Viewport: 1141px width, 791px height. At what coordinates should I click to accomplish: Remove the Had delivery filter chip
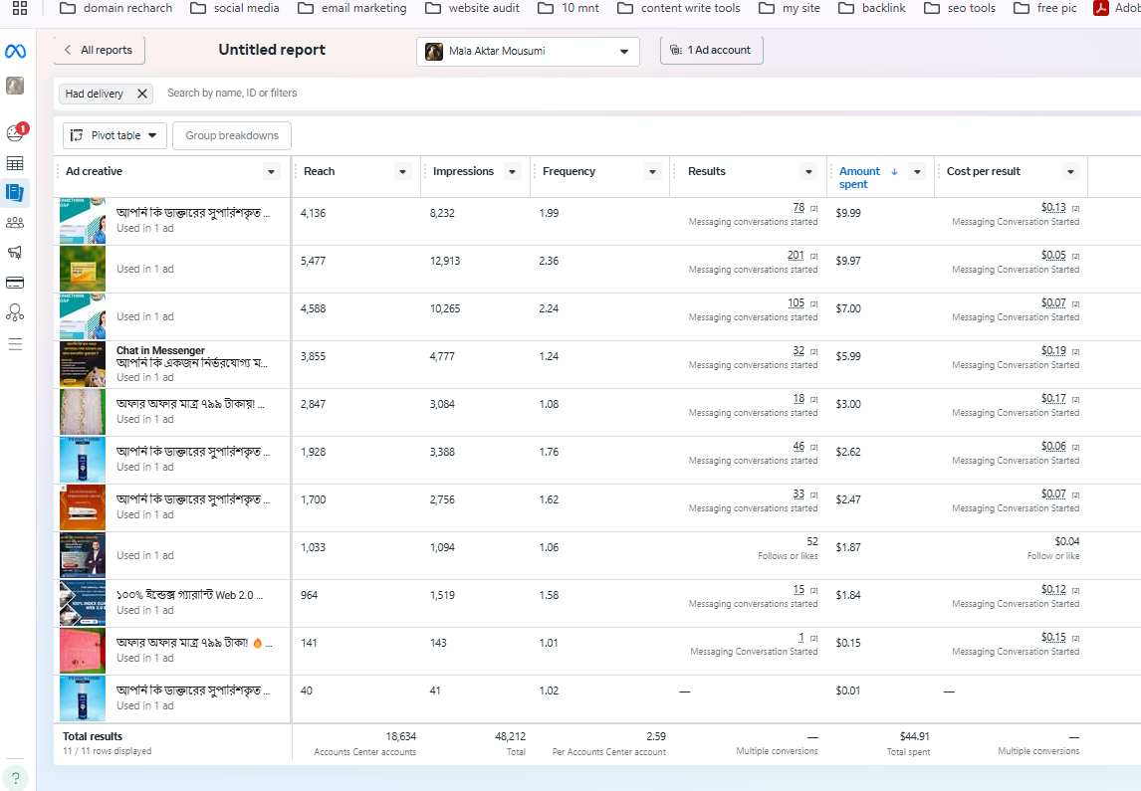(142, 94)
